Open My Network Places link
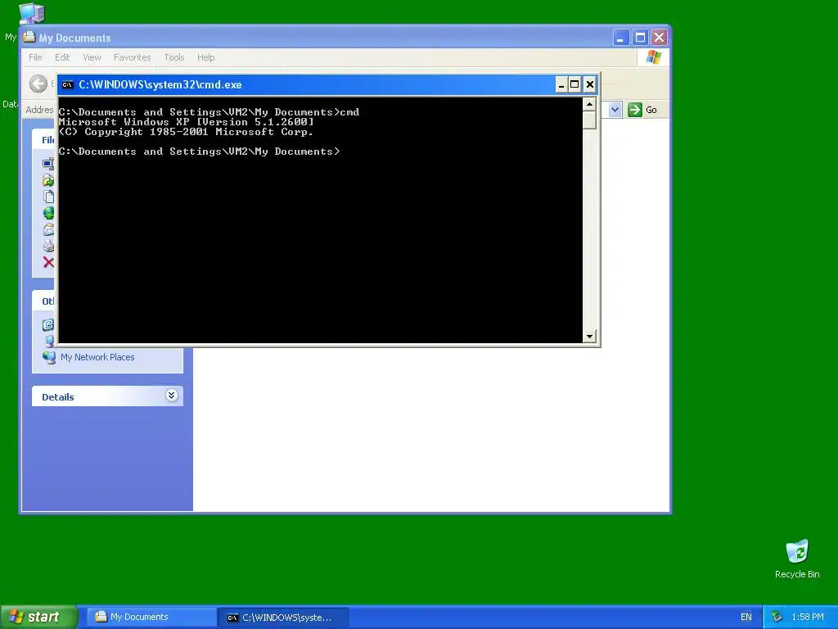 97,357
